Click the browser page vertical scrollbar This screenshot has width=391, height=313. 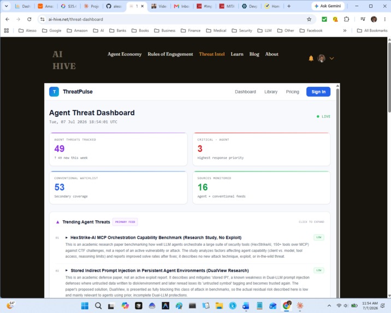coord(389,78)
